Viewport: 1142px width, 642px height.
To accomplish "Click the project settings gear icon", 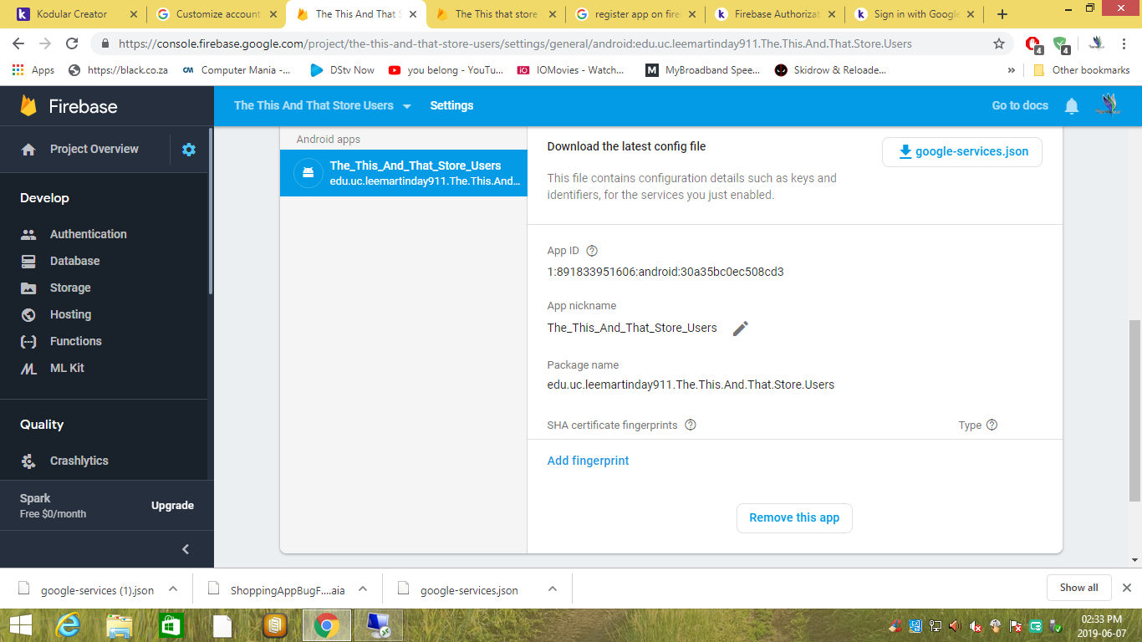I will tap(189, 150).
